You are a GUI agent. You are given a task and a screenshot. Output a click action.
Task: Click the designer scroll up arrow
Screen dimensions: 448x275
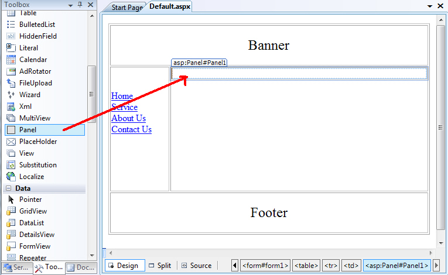(441, 20)
